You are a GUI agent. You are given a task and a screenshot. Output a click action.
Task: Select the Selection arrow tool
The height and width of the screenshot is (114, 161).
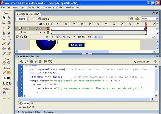tap(4, 18)
